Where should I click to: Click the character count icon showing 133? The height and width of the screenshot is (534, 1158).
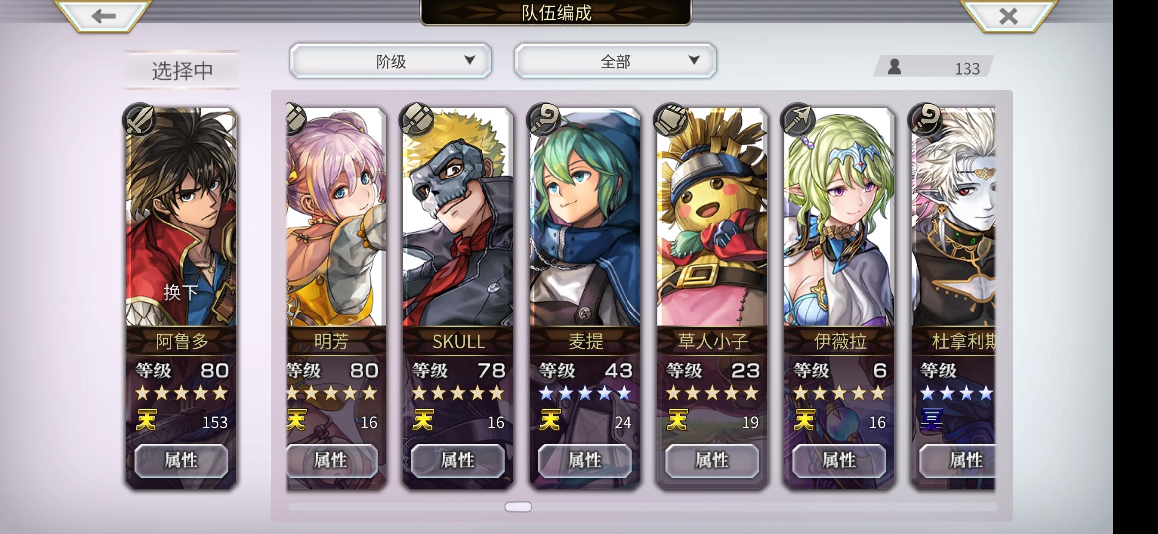point(895,67)
